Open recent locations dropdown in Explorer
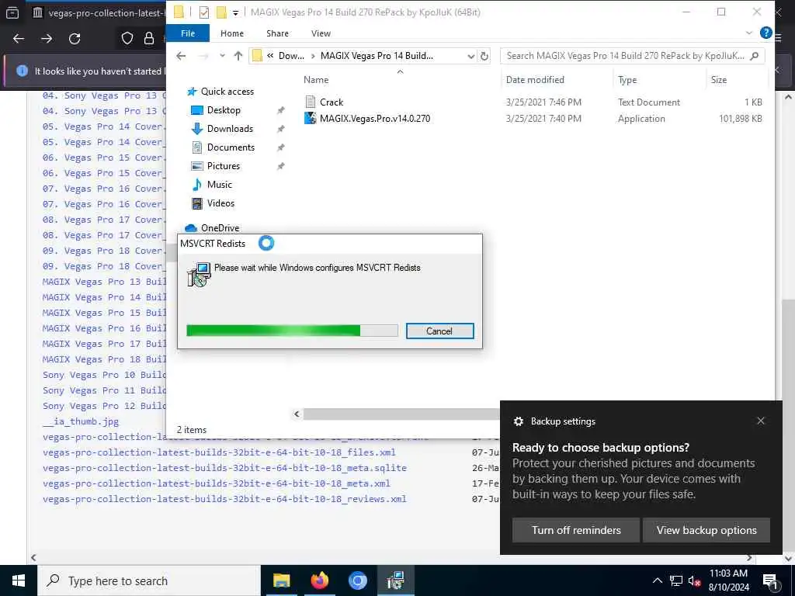Screen dimensions: 795x596 pos(222,56)
